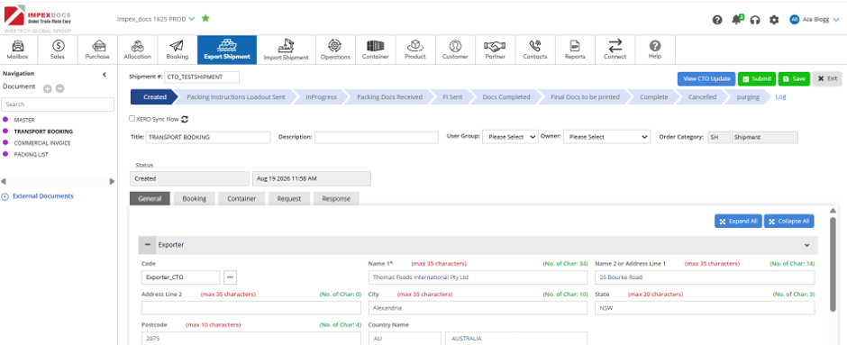Select the Cancelled status step
Screen dimensions: 847x345
tap(702, 97)
